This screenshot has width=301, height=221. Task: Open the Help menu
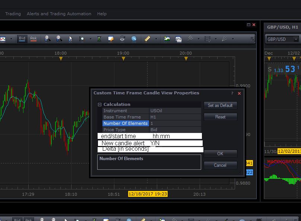102,14
